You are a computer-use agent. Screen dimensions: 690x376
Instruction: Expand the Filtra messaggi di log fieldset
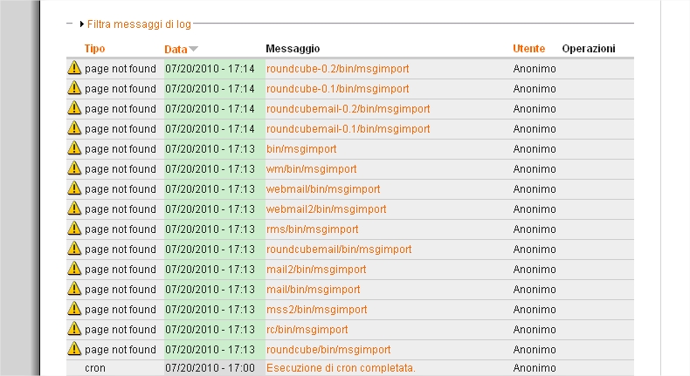click(139, 24)
